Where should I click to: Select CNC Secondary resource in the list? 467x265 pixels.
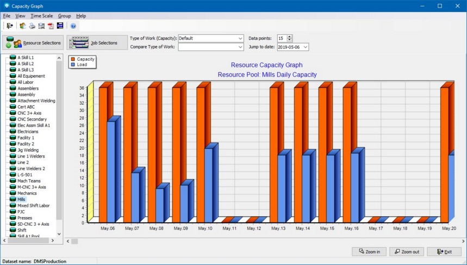pos(32,119)
